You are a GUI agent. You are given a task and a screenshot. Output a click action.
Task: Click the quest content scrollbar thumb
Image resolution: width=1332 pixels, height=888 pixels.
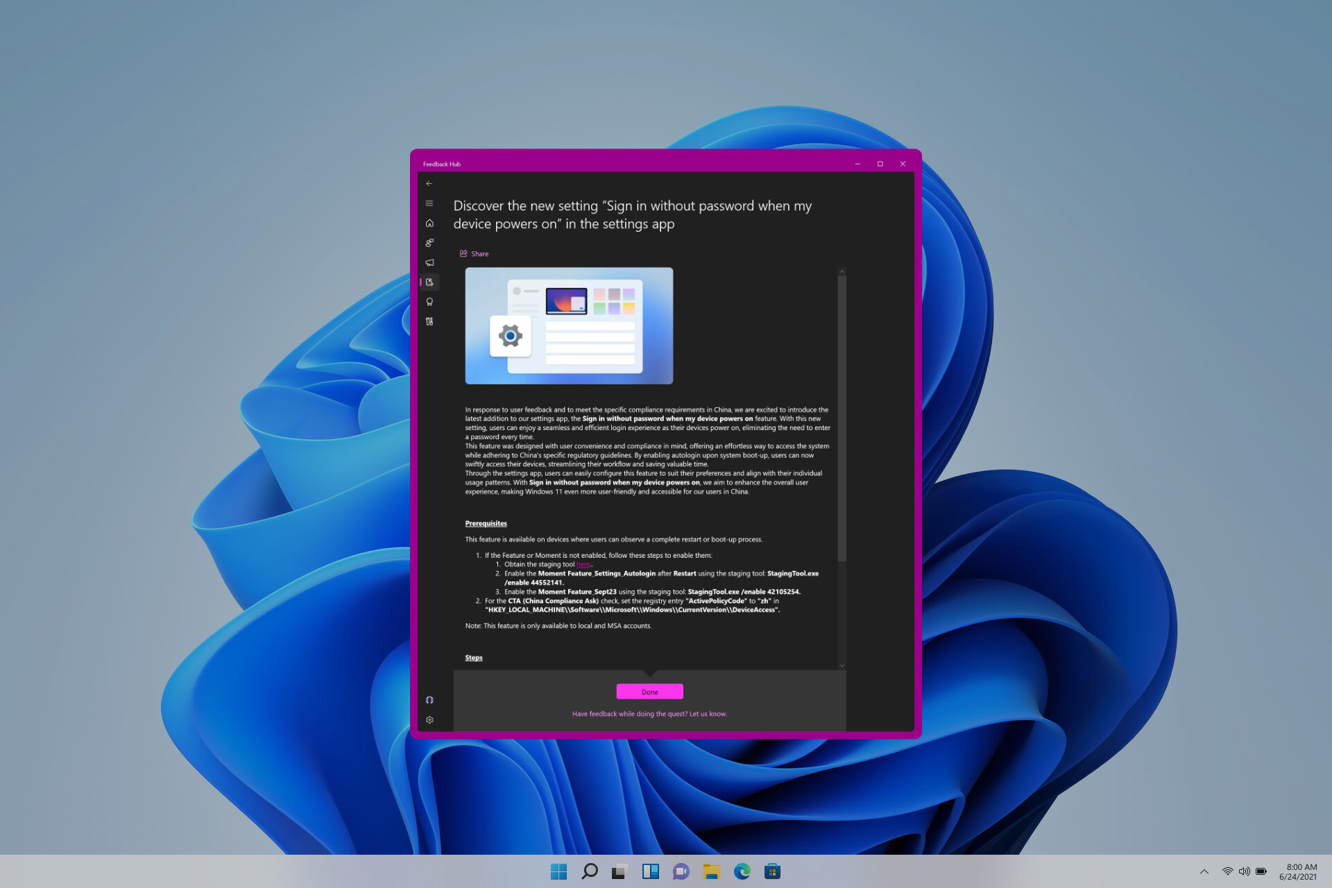[842, 418]
